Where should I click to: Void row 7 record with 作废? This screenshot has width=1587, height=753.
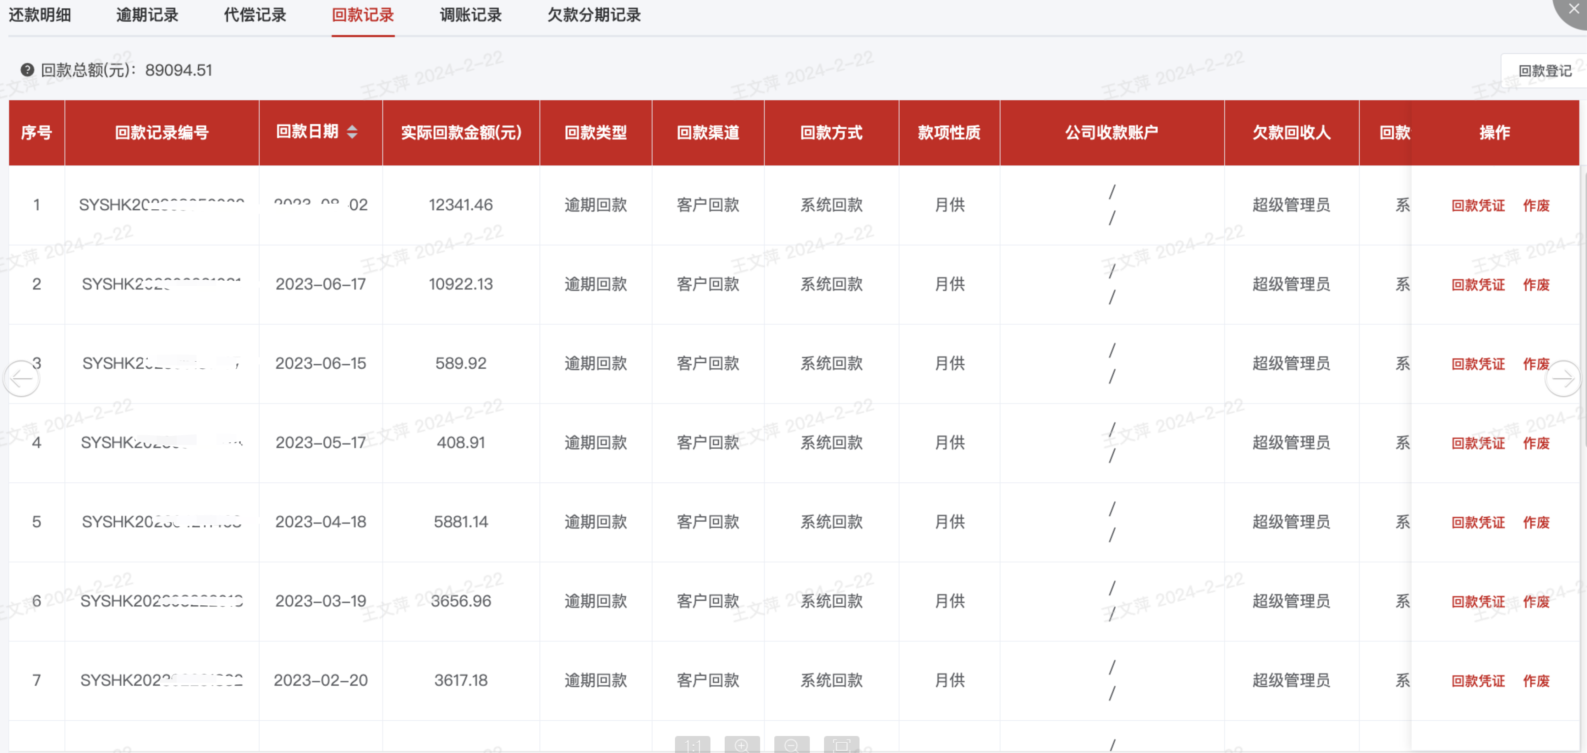click(1536, 681)
